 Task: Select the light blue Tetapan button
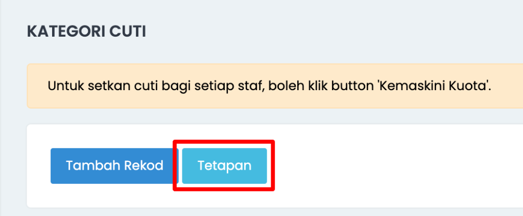coord(225,166)
